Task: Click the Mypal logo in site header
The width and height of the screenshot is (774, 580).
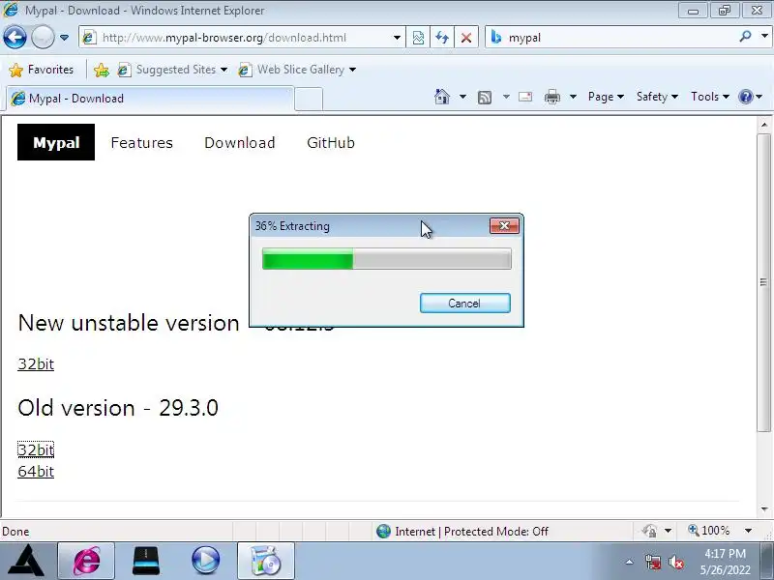Action: pos(56,142)
